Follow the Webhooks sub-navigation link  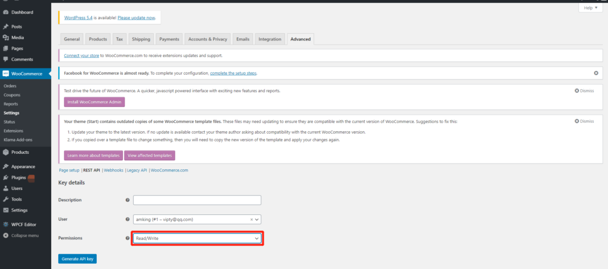click(x=114, y=170)
